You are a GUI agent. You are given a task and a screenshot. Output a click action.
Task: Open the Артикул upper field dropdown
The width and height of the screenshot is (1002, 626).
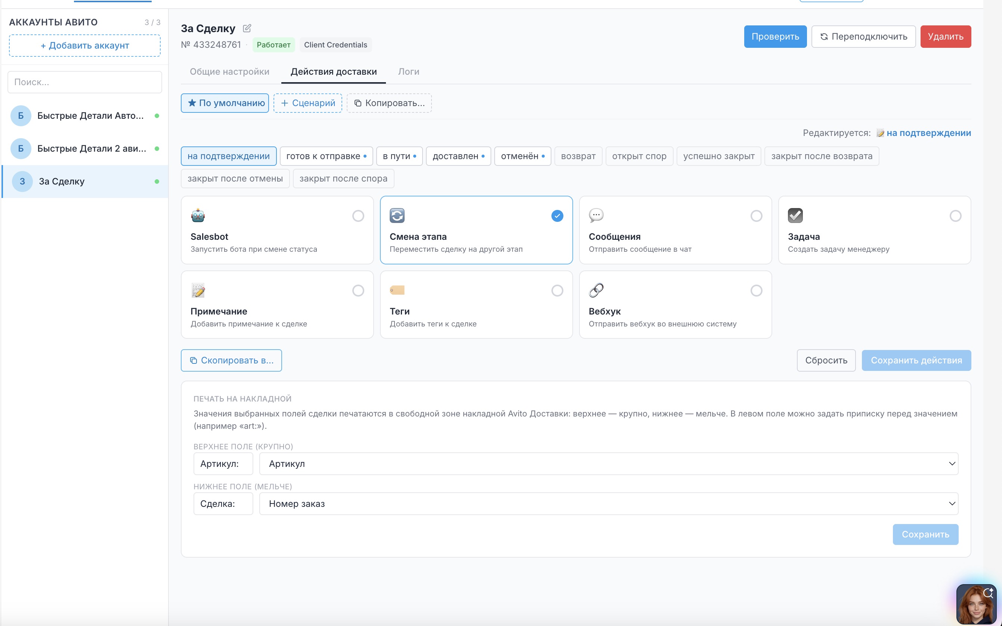[x=609, y=464]
